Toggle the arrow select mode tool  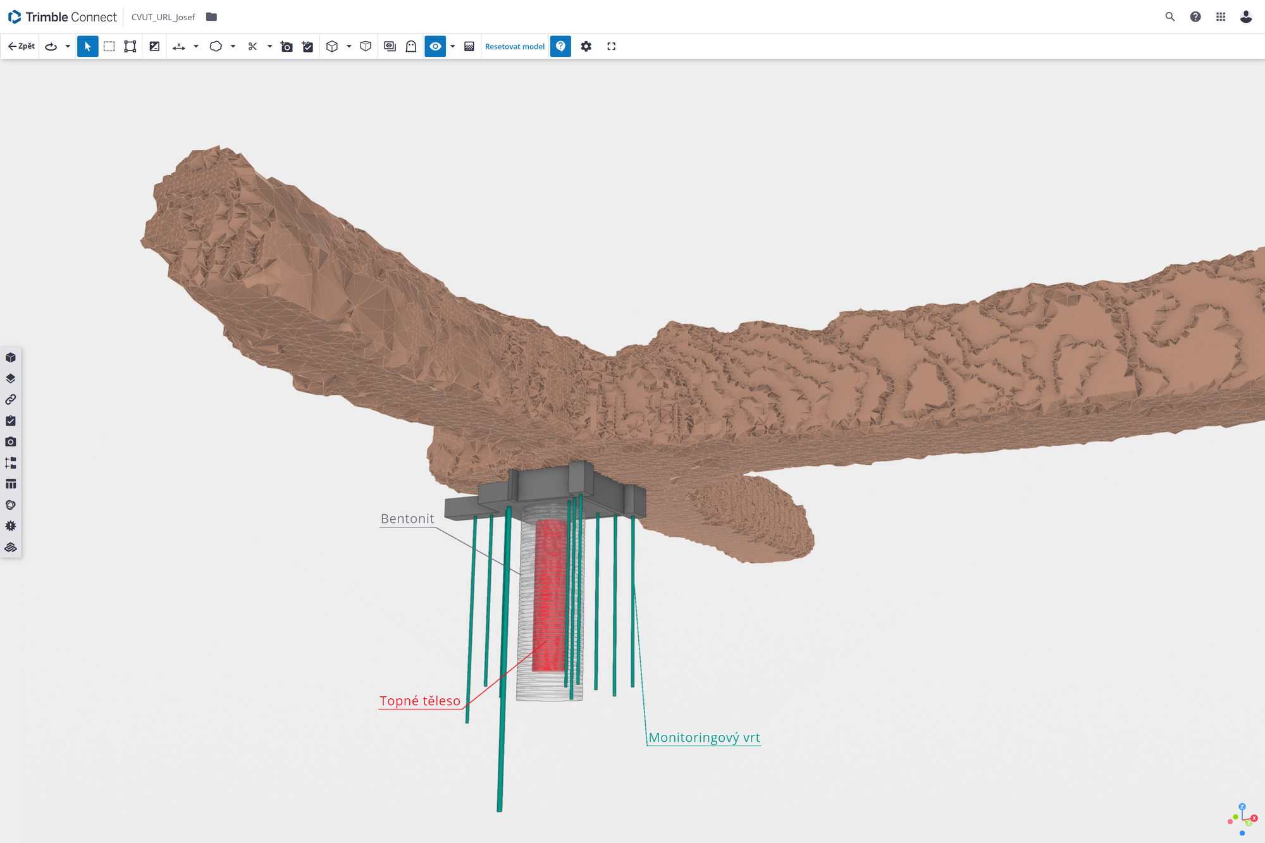coord(87,46)
